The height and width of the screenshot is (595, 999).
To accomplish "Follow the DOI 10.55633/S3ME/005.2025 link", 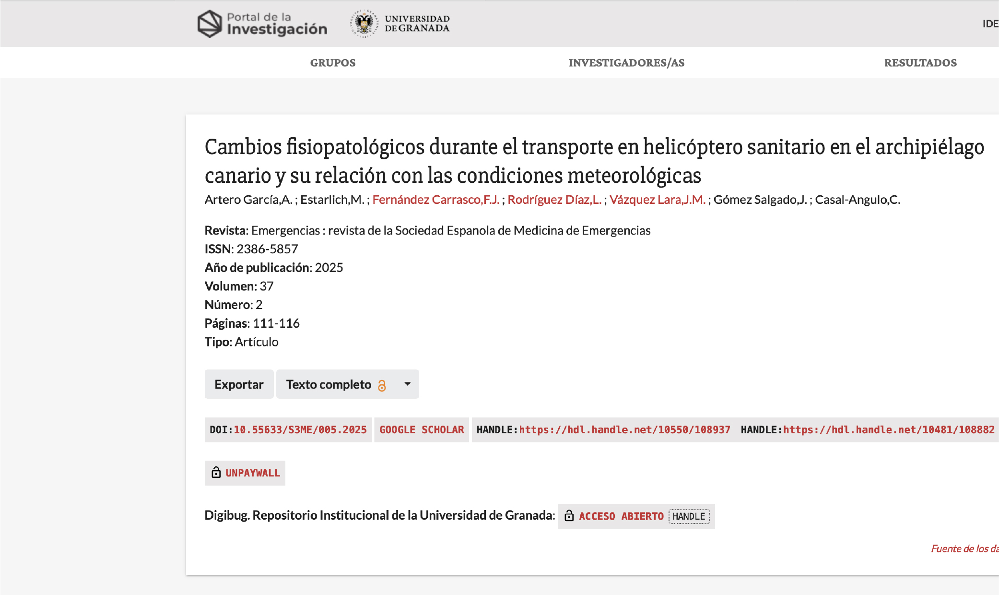I will pos(300,430).
